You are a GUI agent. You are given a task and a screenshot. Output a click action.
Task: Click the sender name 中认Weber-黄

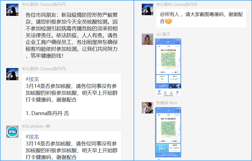(36, 126)
